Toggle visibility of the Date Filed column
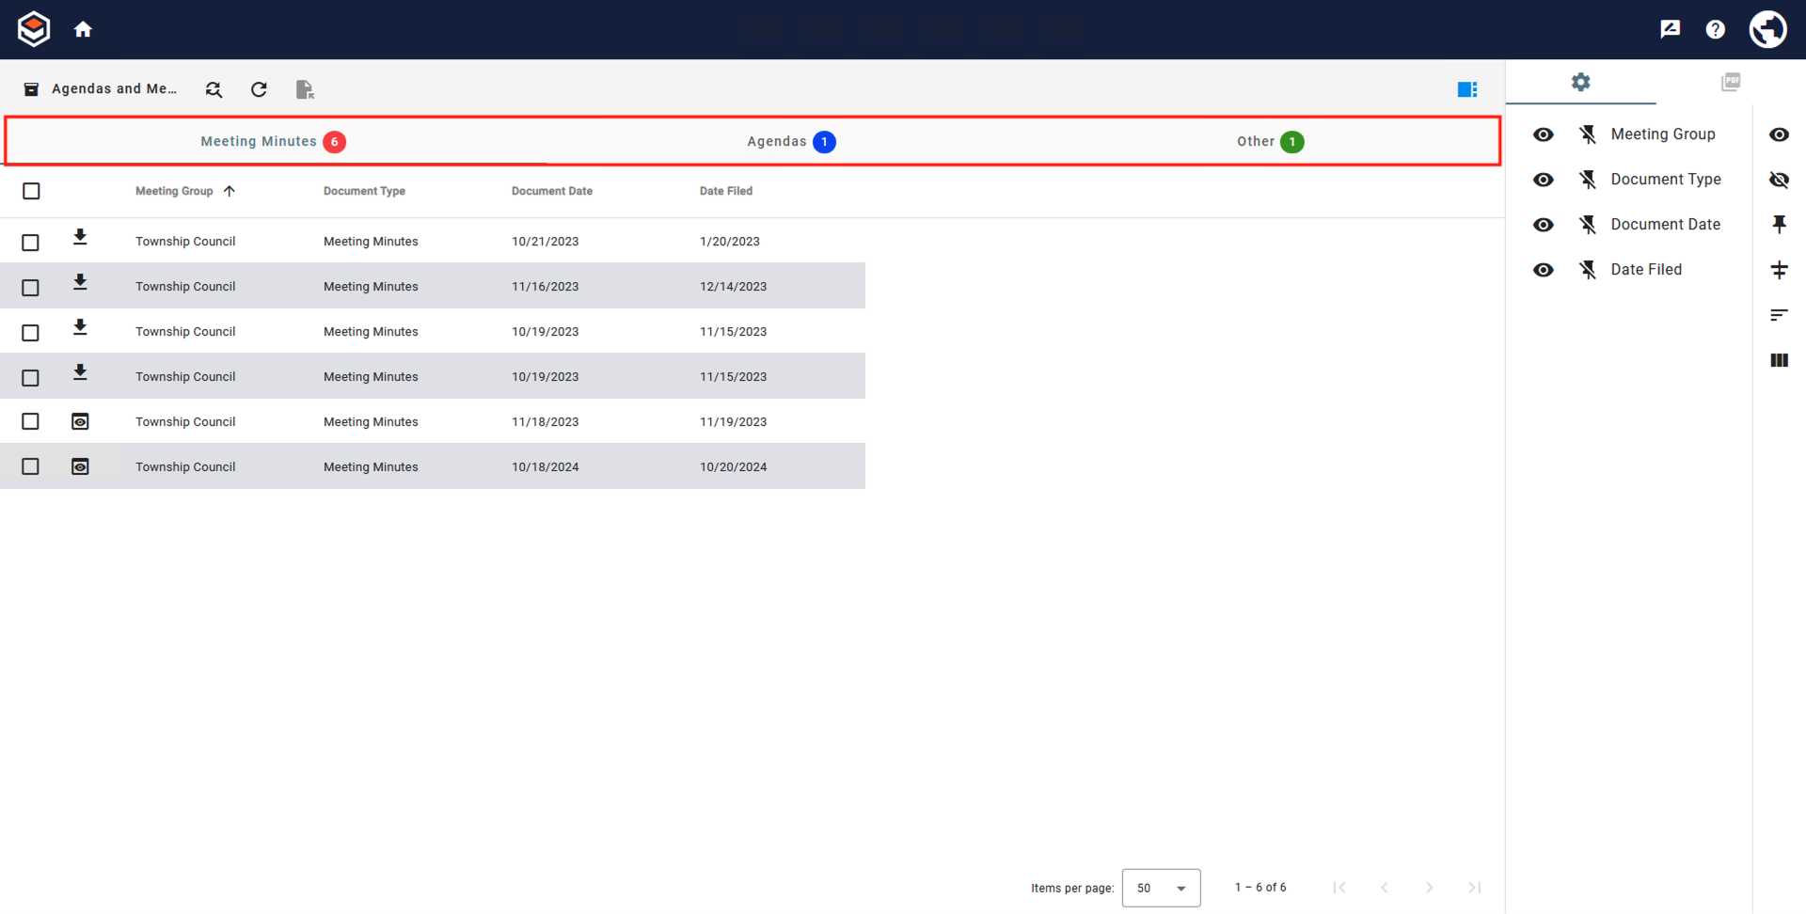Viewport: 1806px width, 914px height. pos(1544,270)
